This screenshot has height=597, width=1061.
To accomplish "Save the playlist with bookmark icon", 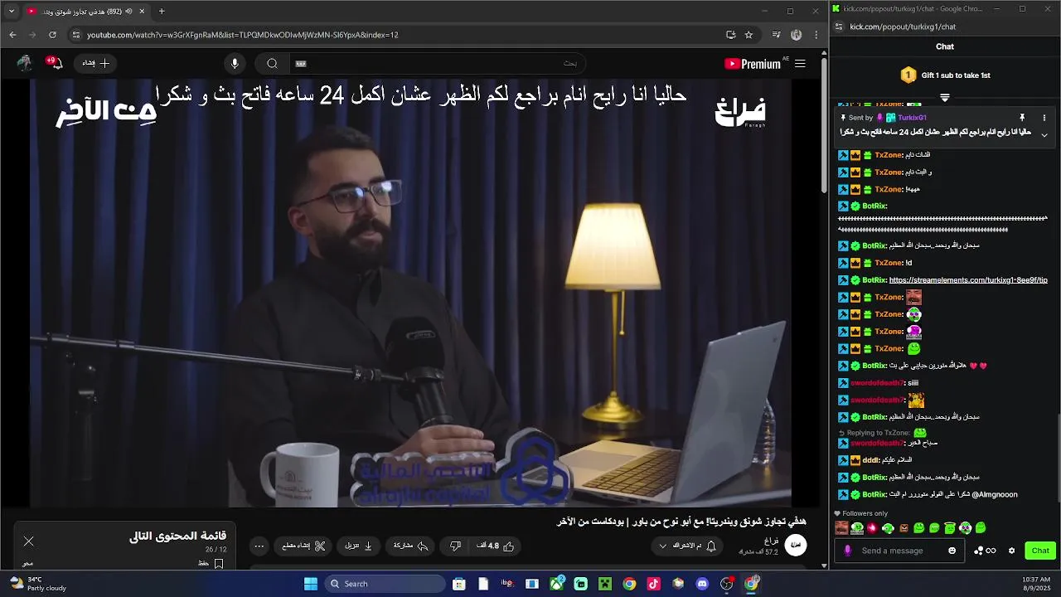I will [219, 563].
